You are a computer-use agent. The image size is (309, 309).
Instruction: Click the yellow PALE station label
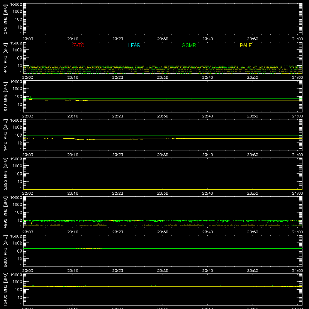coord(246,45)
